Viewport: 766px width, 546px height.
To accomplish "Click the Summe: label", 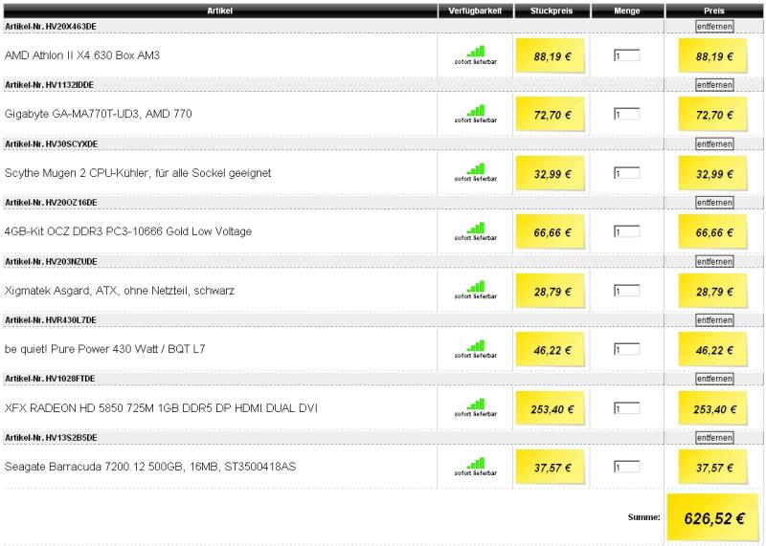I will (643, 517).
